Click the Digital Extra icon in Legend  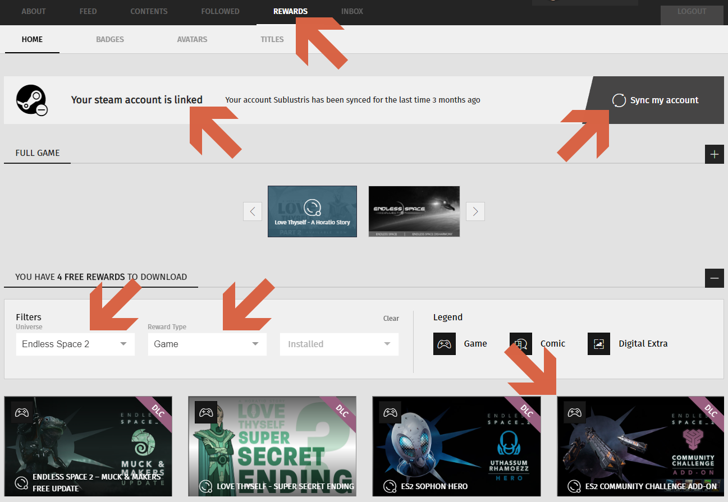point(598,344)
